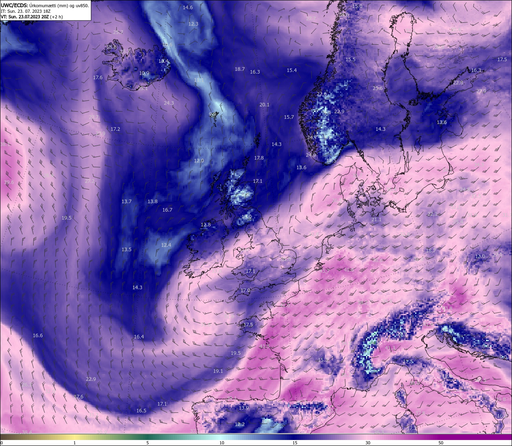
Task: Click the 13.0 value label
Action: coord(480,256)
